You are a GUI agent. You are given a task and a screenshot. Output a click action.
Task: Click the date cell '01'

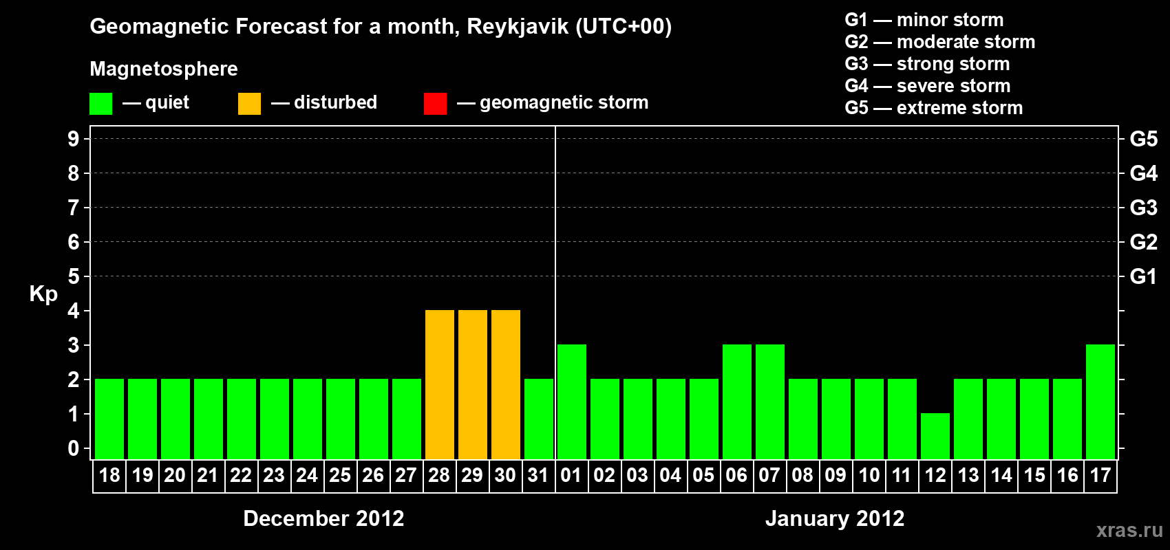571,476
